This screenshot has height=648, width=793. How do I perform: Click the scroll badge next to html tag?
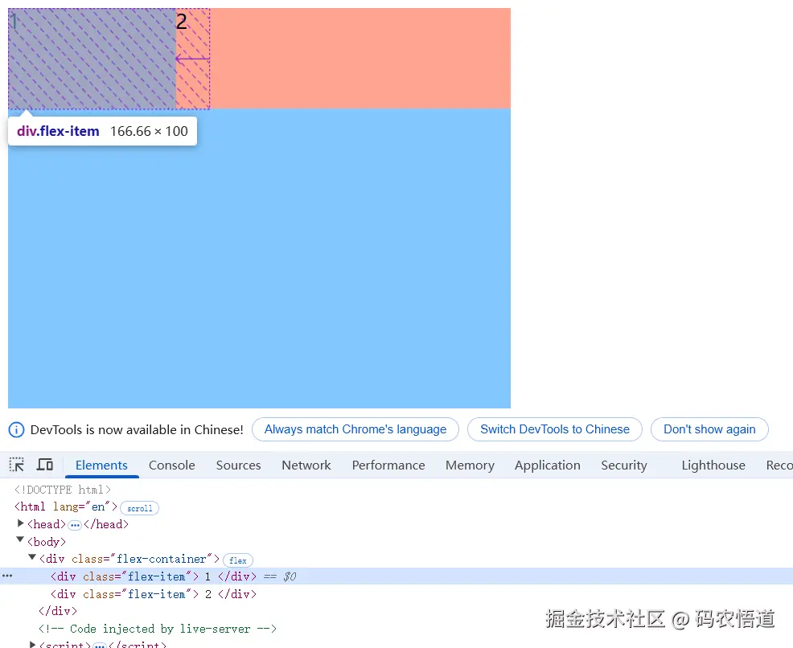pyautogui.click(x=140, y=508)
